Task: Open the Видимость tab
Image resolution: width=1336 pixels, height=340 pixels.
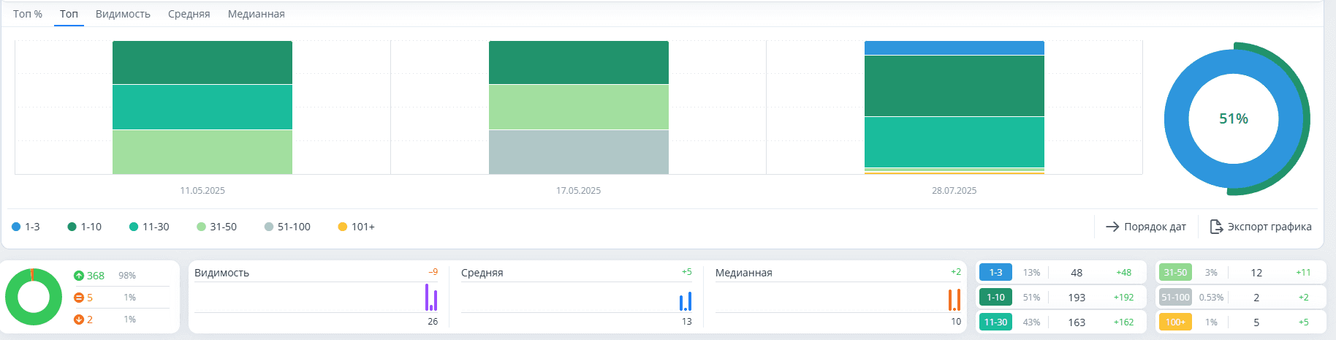Action: click(123, 14)
